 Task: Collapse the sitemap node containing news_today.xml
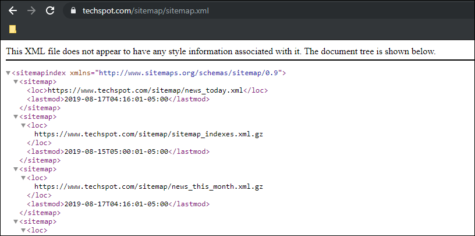point(16,82)
